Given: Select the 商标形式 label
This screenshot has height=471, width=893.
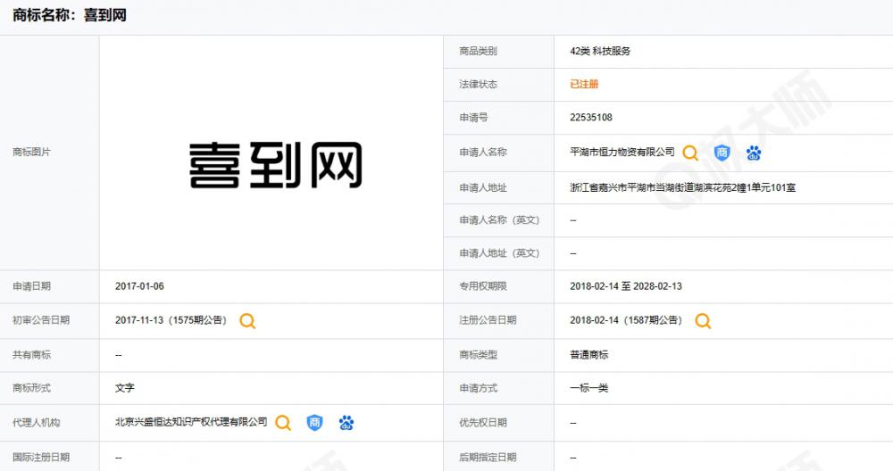Looking at the screenshot, I should tap(31, 388).
